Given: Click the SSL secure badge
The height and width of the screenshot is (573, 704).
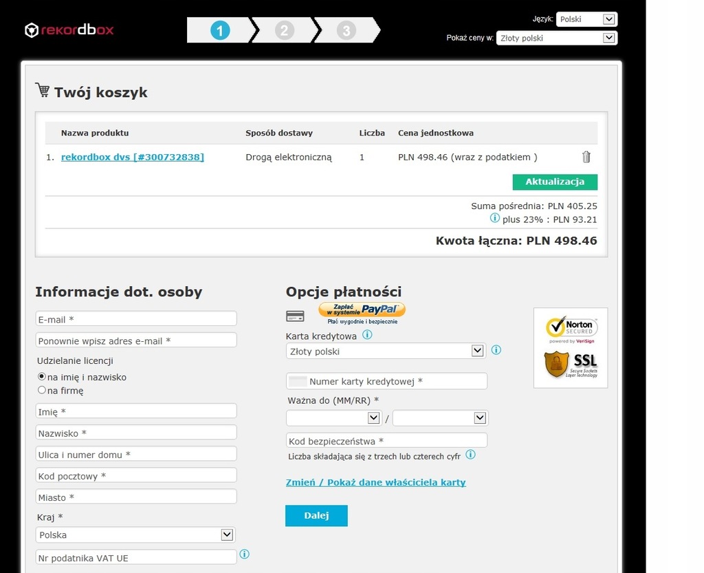Looking at the screenshot, I should (571, 364).
